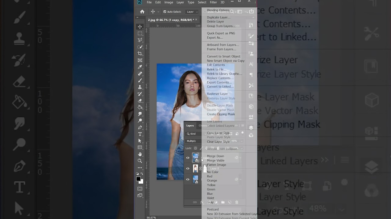Select the Rectangle shape tool
Viewport: 391px width, 219px height.
pyautogui.click(x=140, y=148)
